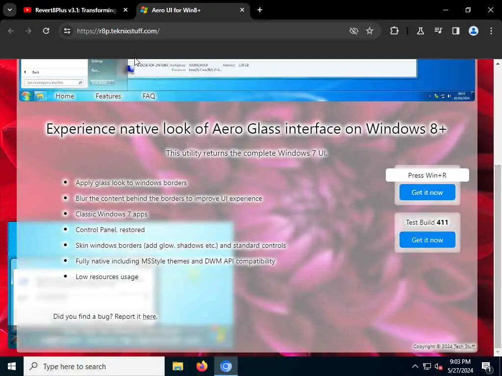This screenshot has height=376, width=502.
Task: Toggle the browser side panel
Action: pos(455,31)
